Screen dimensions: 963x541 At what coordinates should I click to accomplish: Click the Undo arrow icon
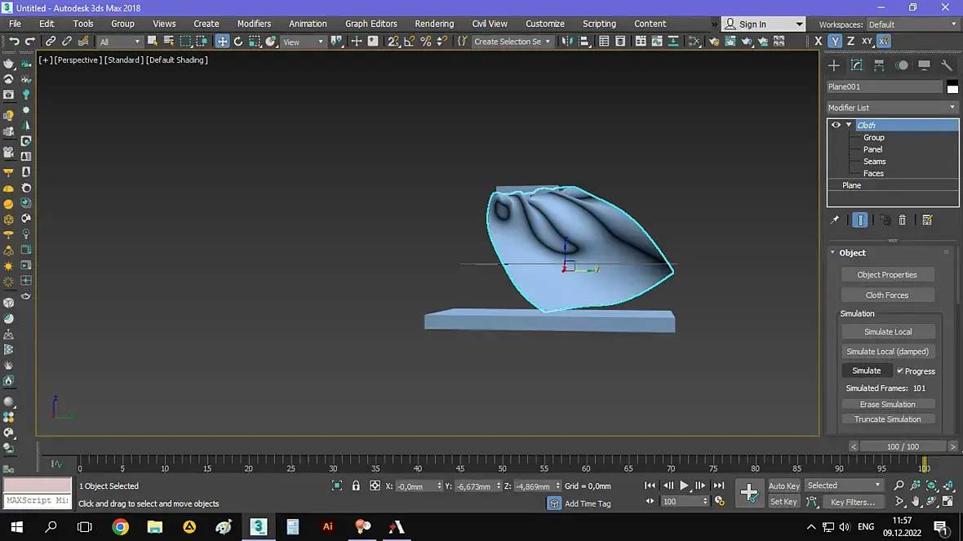[x=14, y=42]
